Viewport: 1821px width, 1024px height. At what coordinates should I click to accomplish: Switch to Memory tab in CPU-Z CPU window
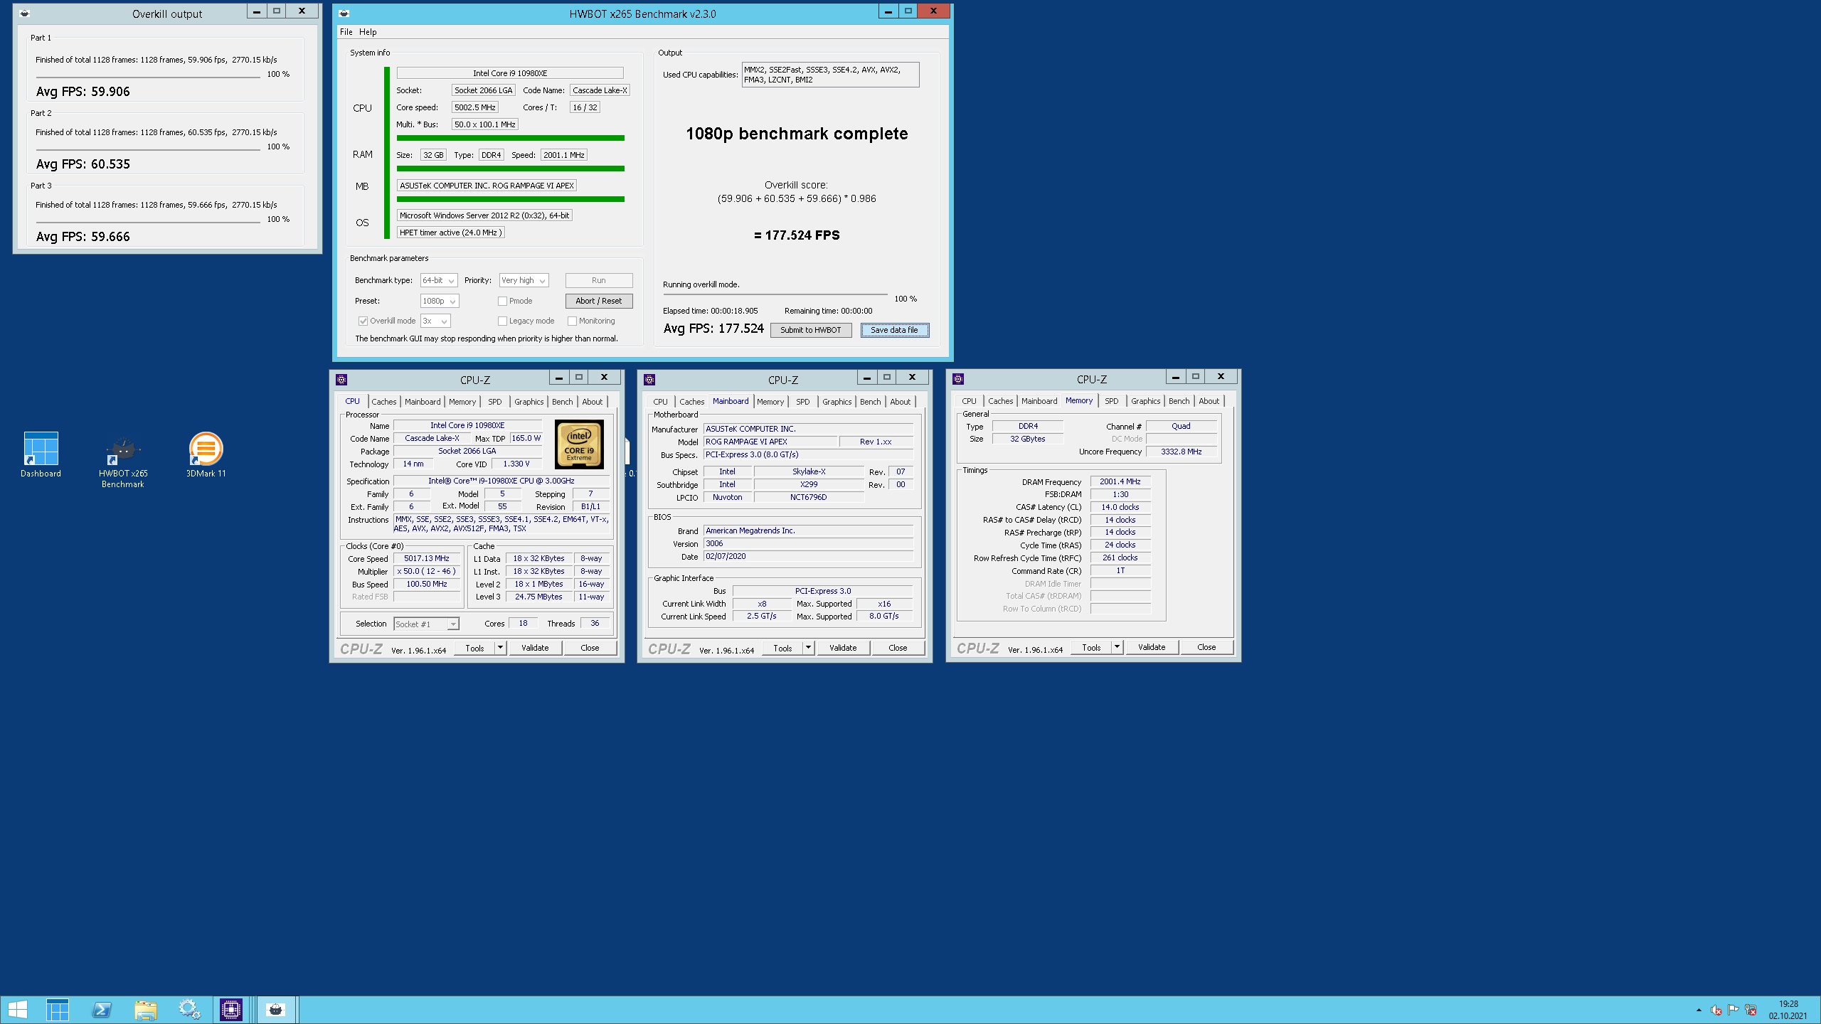(462, 402)
